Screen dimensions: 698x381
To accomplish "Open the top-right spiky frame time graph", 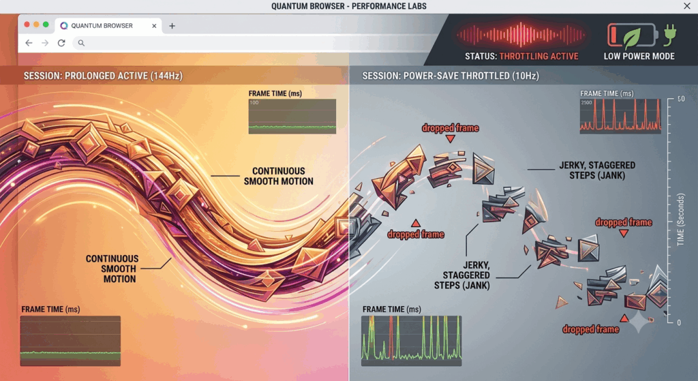I will pos(620,116).
